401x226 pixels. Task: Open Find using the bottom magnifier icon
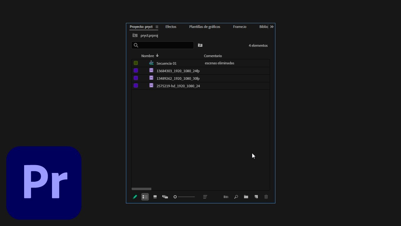(236, 197)
